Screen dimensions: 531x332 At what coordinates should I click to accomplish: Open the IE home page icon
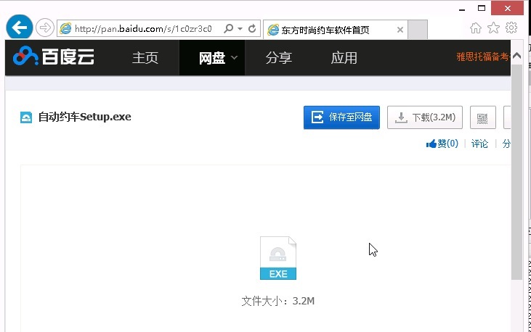[x=476, y=28]
